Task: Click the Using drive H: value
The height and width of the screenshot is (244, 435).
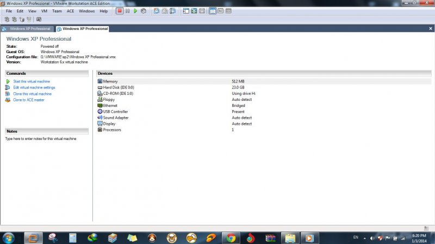Action: pyautogui.click(x=244, y=93)
